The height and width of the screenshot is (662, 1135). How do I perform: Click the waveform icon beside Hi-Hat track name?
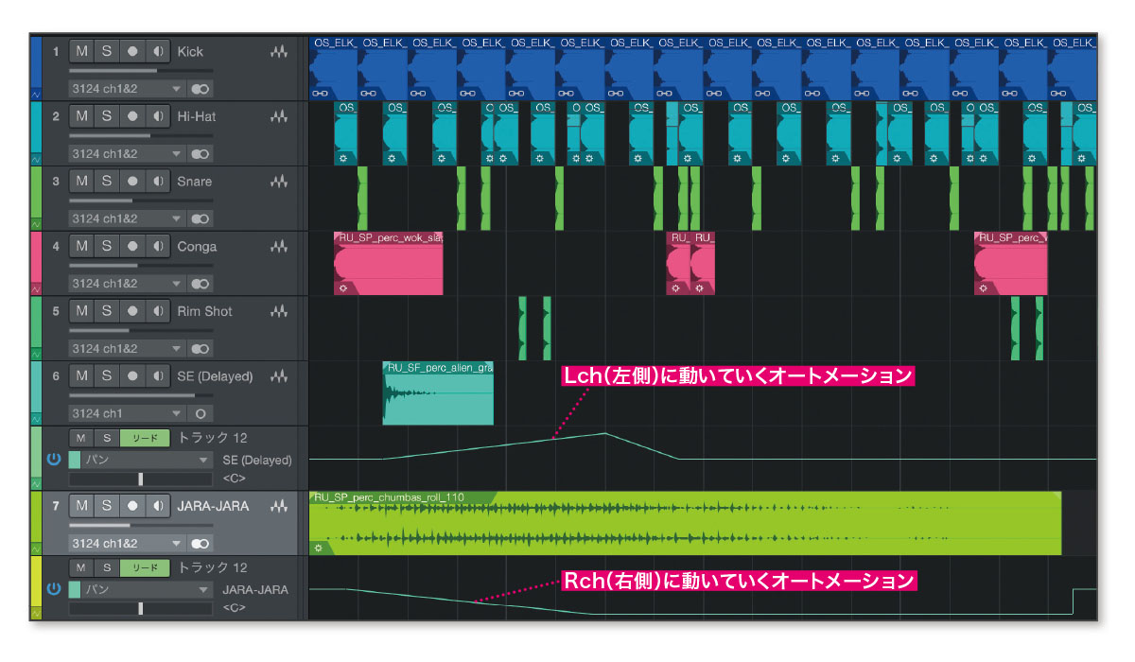279,117
